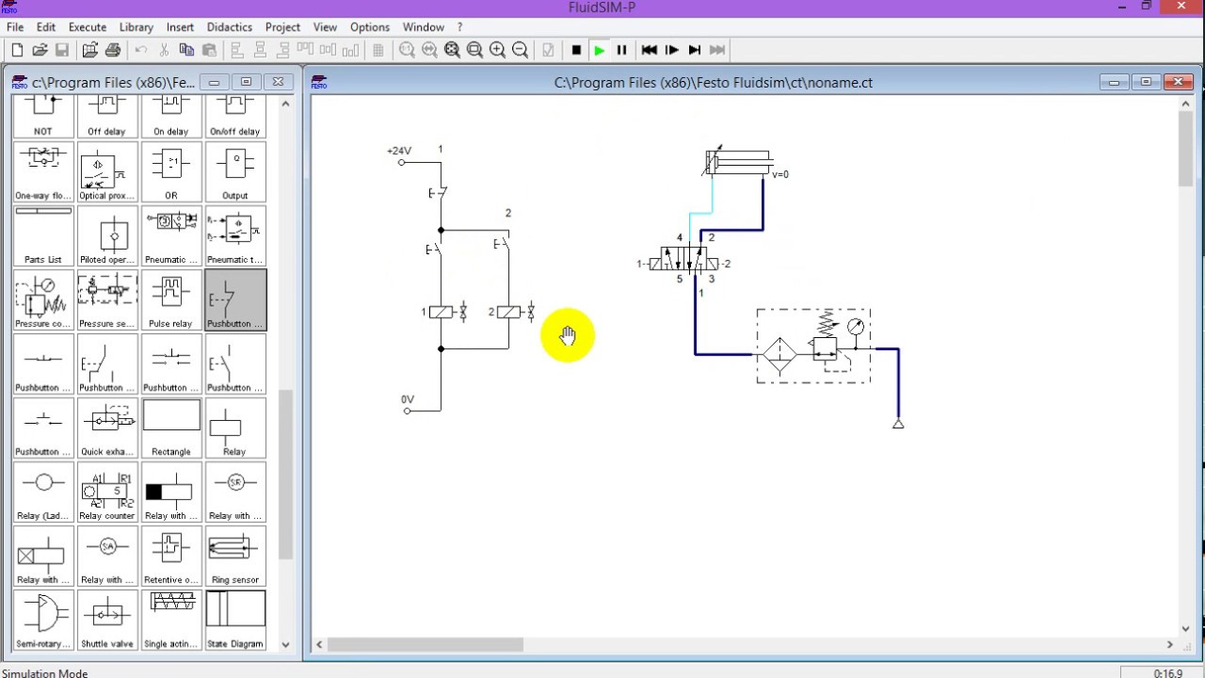
Task: Click the library panel scroll-down arrow
Action: click(x=285, y=644)
